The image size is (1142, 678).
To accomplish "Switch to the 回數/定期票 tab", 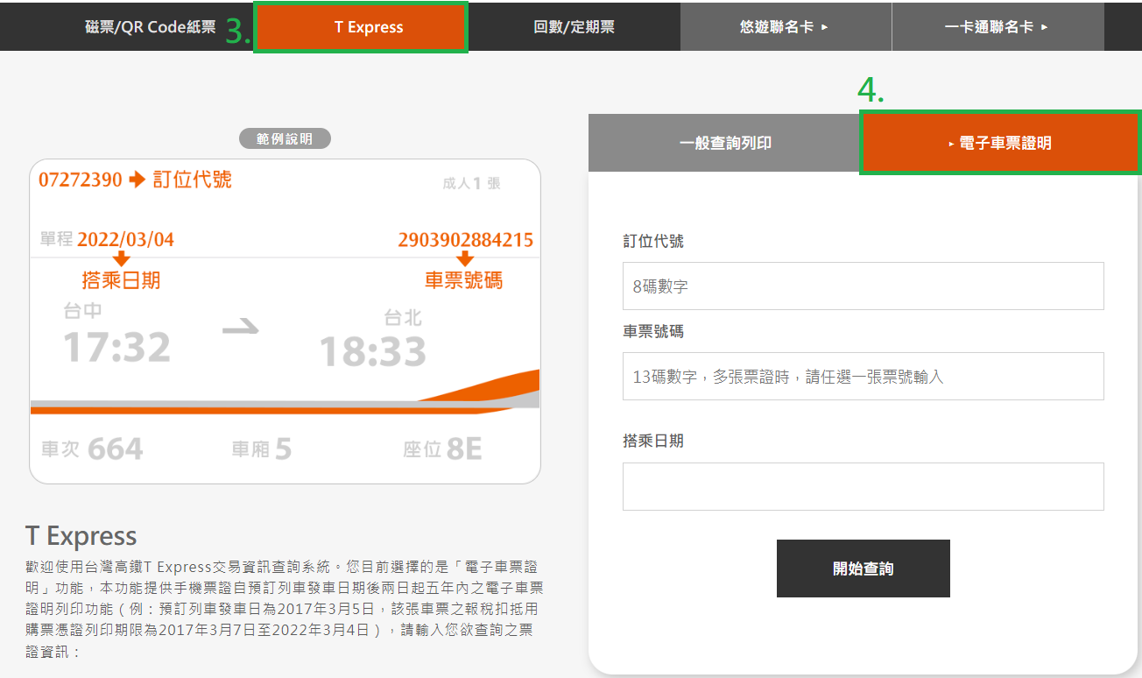I will [x=574, y=26].
